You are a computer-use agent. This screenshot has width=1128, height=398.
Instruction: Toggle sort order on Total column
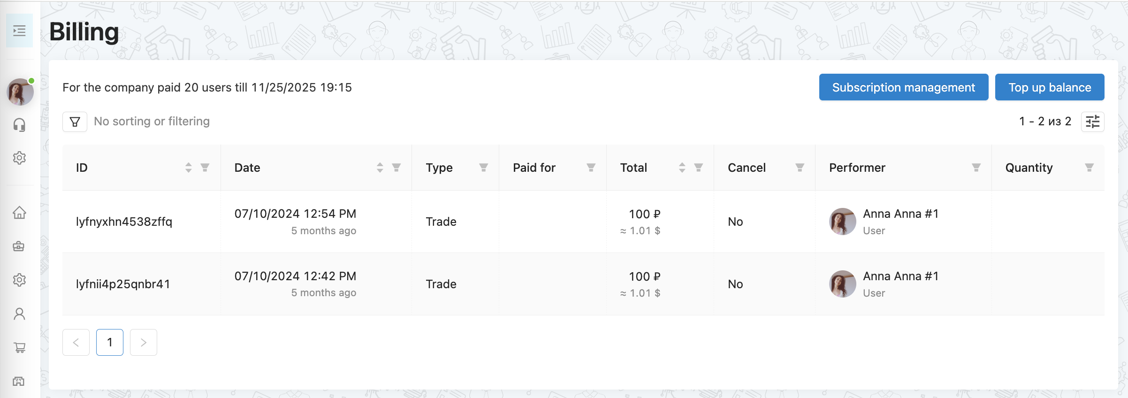pos(682,168)
